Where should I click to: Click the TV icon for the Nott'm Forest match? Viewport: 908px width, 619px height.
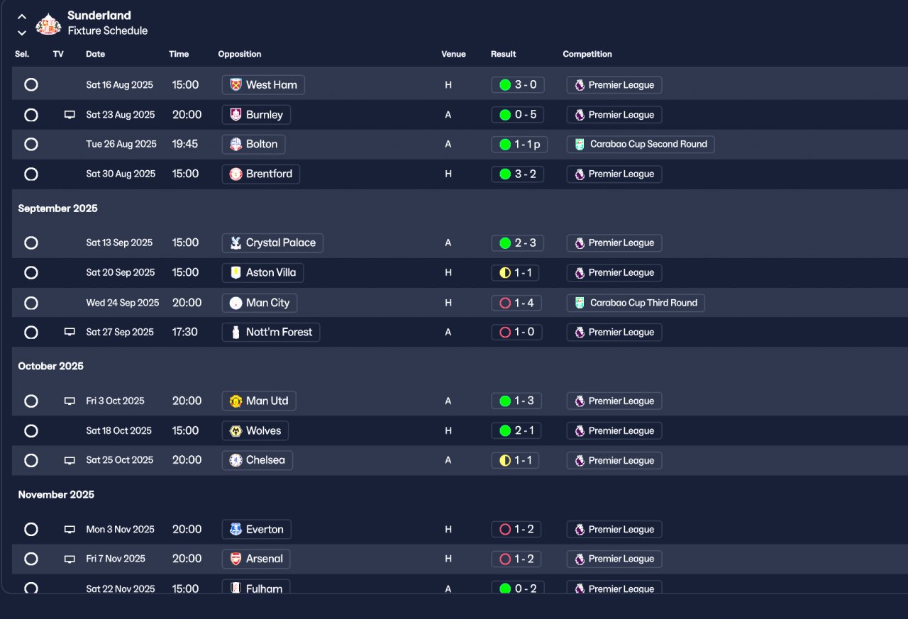point(70,332)
